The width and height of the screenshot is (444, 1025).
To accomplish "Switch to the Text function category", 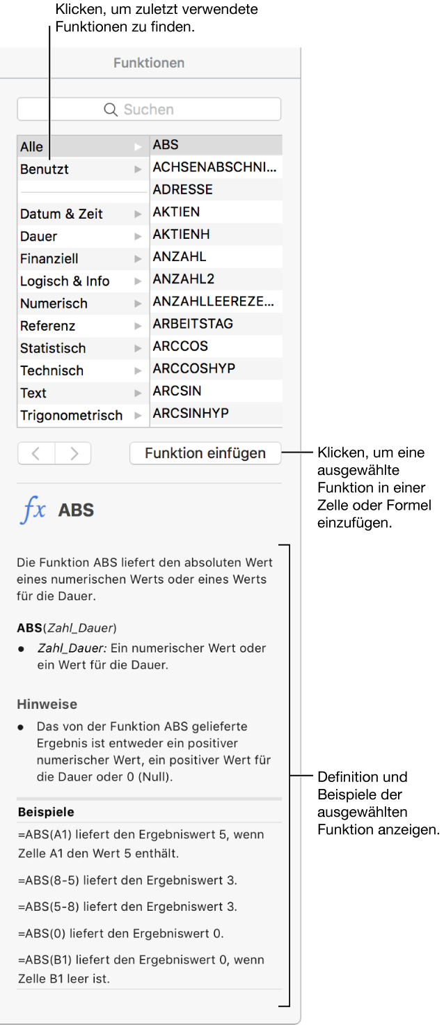I will [x=70, y=393].
